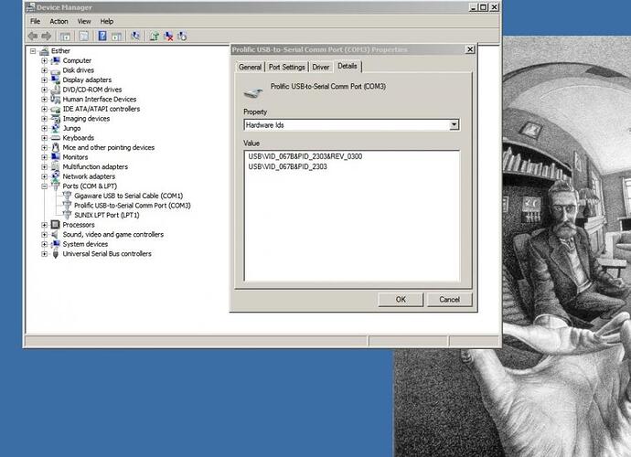The height and width of the screenshot is (457, 631).
Task: Expand the Multifunction adapters node
Action: (x=44, y=167)
